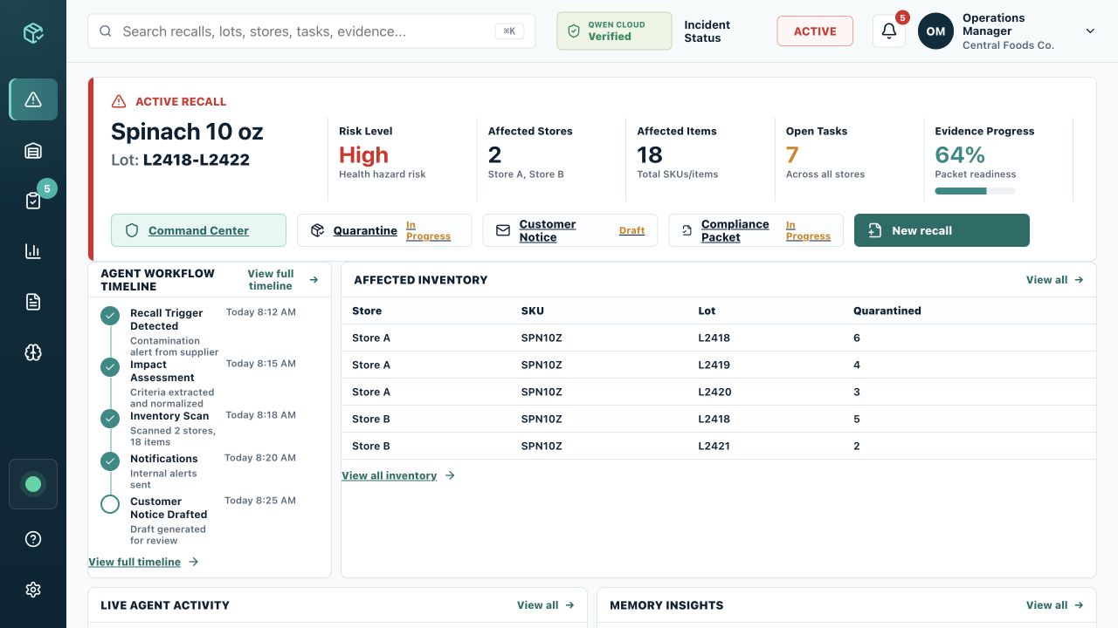Open the help question mark icon
This screenshot has height=628, width=1118.
[x=33, y=539]
